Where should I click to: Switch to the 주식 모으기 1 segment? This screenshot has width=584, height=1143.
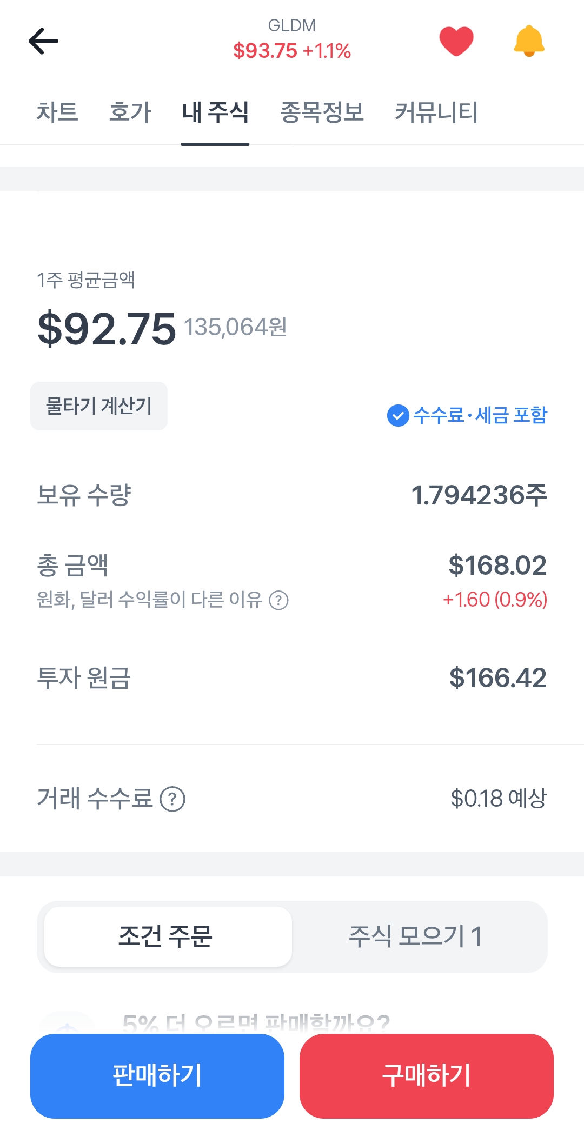click(415, 936)
